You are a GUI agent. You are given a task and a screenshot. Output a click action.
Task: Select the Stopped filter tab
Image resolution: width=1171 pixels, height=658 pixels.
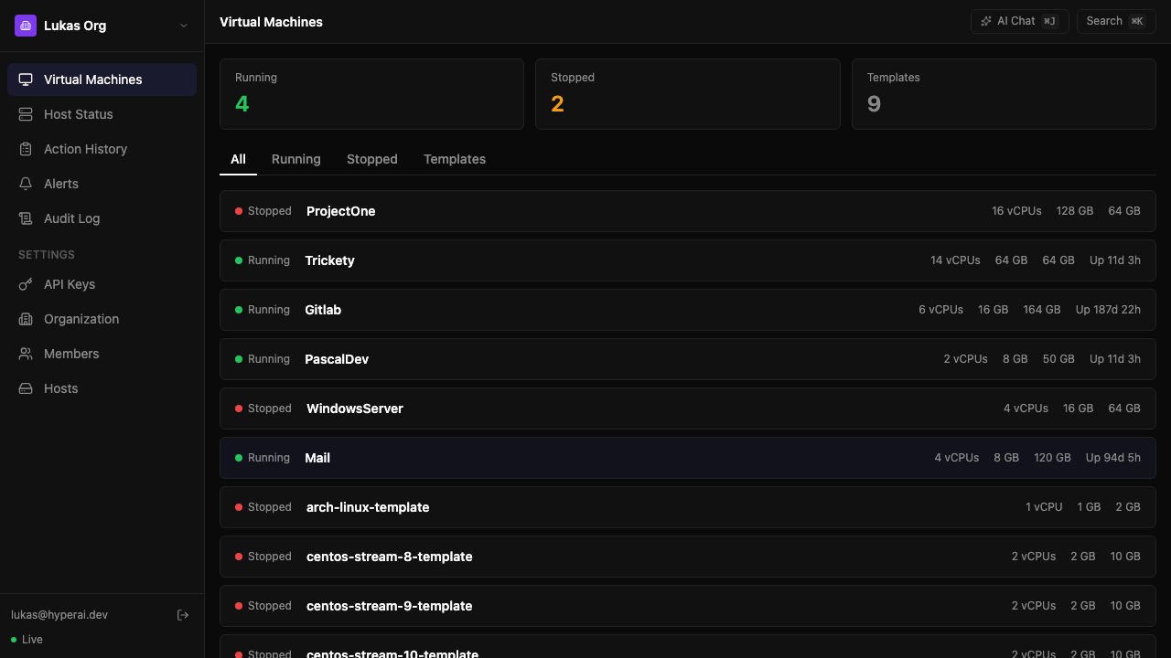[x=371, y=159]
